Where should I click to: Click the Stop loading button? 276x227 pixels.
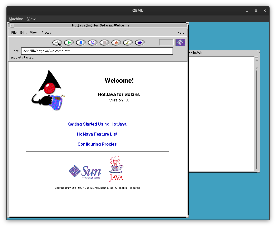[104, 42]
